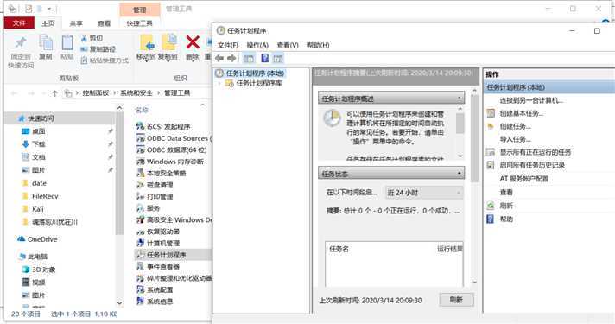
Task: Click the 固定到快速访问 pin icon
Action: [21, 42]
